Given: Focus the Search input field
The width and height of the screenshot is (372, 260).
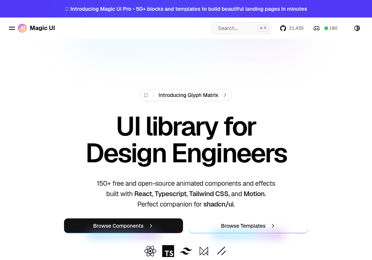Looking at the screenshot, I should [x=241, y=28].
